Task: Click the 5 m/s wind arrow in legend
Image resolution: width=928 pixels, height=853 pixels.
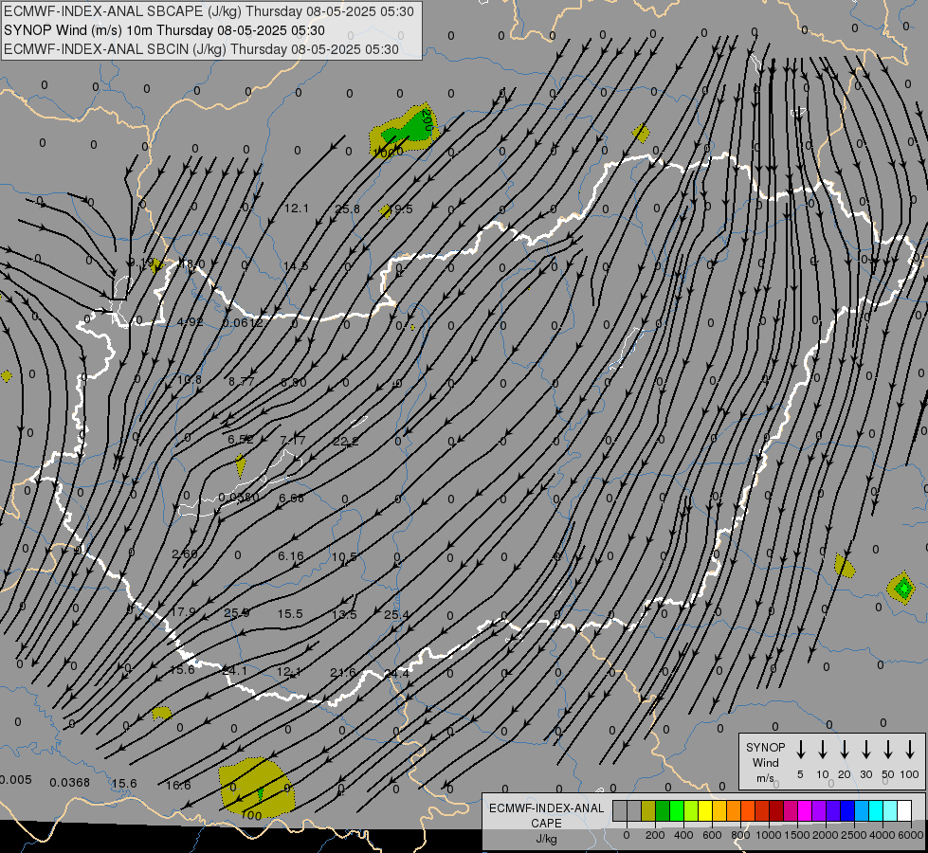Action: pyautogui.click(x=800, y=750)
